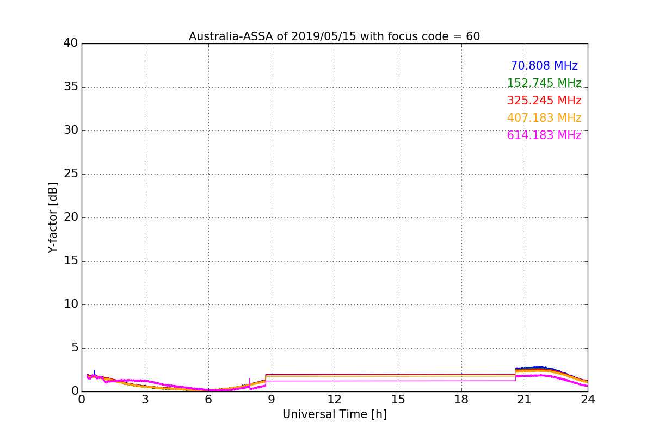Viewport: 653px width, 435px height.
Task: Click x-axis tick label 24
Action: pyautogui.click(x=588, y=399)
